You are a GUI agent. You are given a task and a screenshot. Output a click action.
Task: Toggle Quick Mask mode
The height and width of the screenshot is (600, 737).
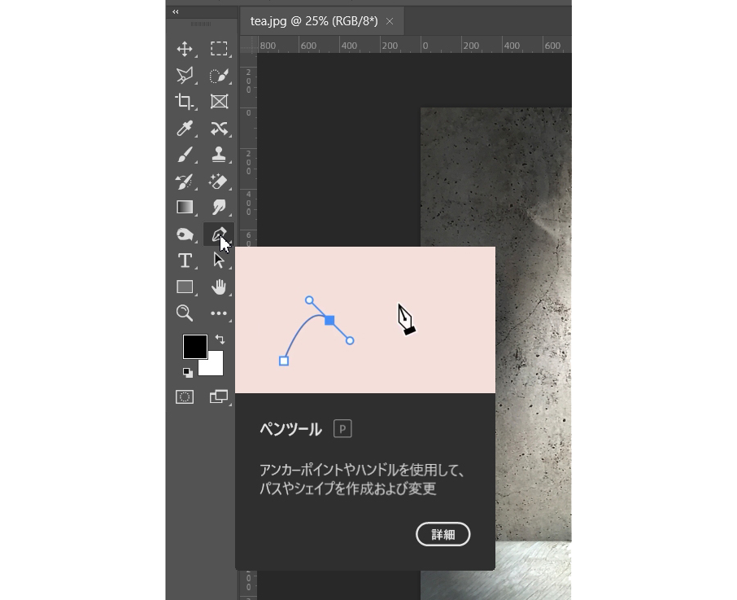(x=185, y=396)
